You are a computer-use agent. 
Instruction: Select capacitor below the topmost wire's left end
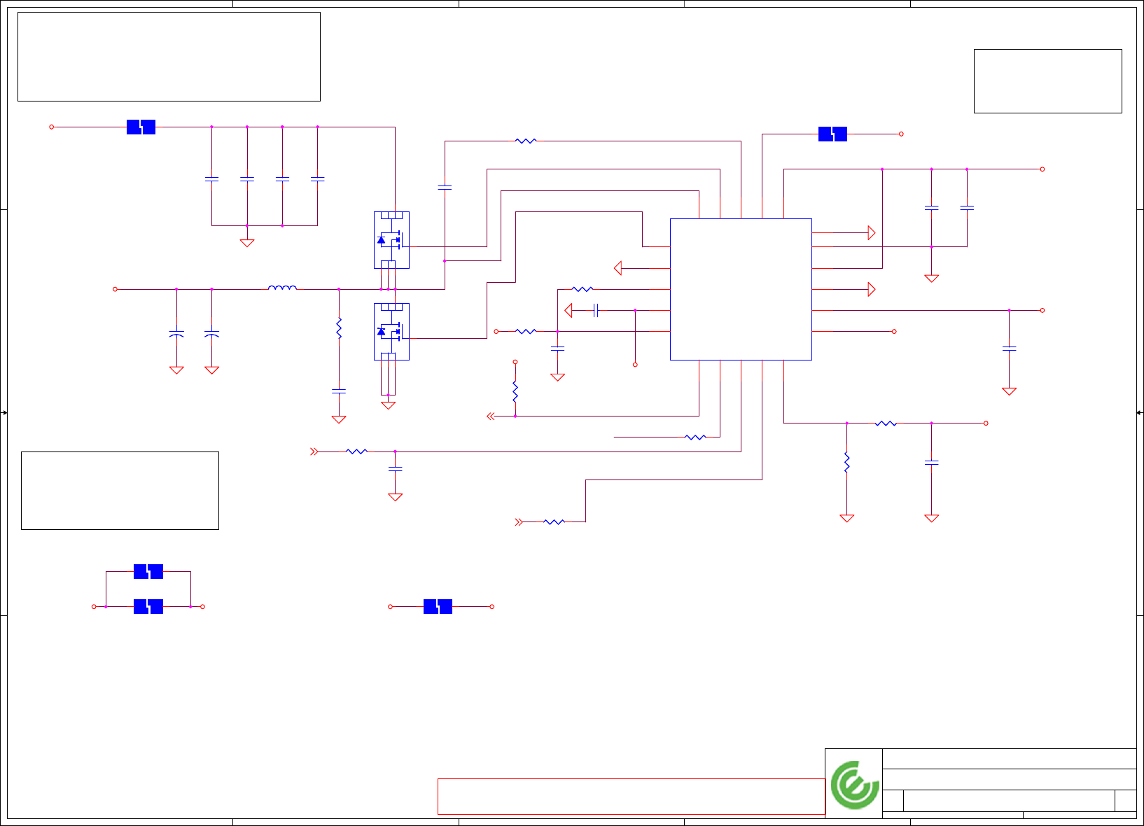click(x=445, y=187)
